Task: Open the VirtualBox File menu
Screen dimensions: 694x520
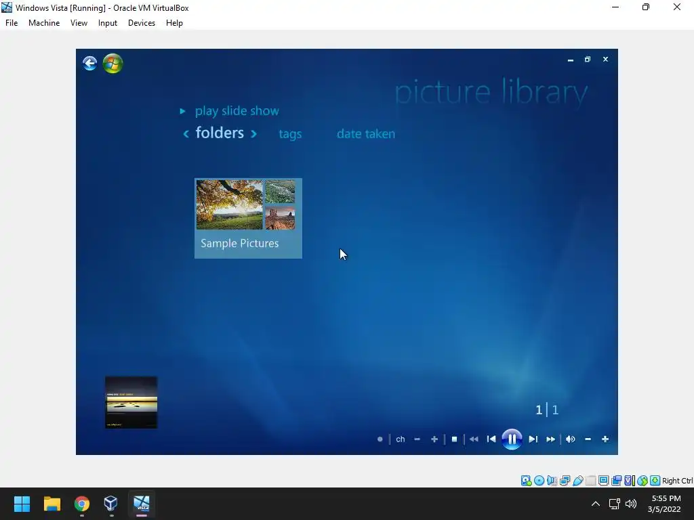Action: coord(12,23)
